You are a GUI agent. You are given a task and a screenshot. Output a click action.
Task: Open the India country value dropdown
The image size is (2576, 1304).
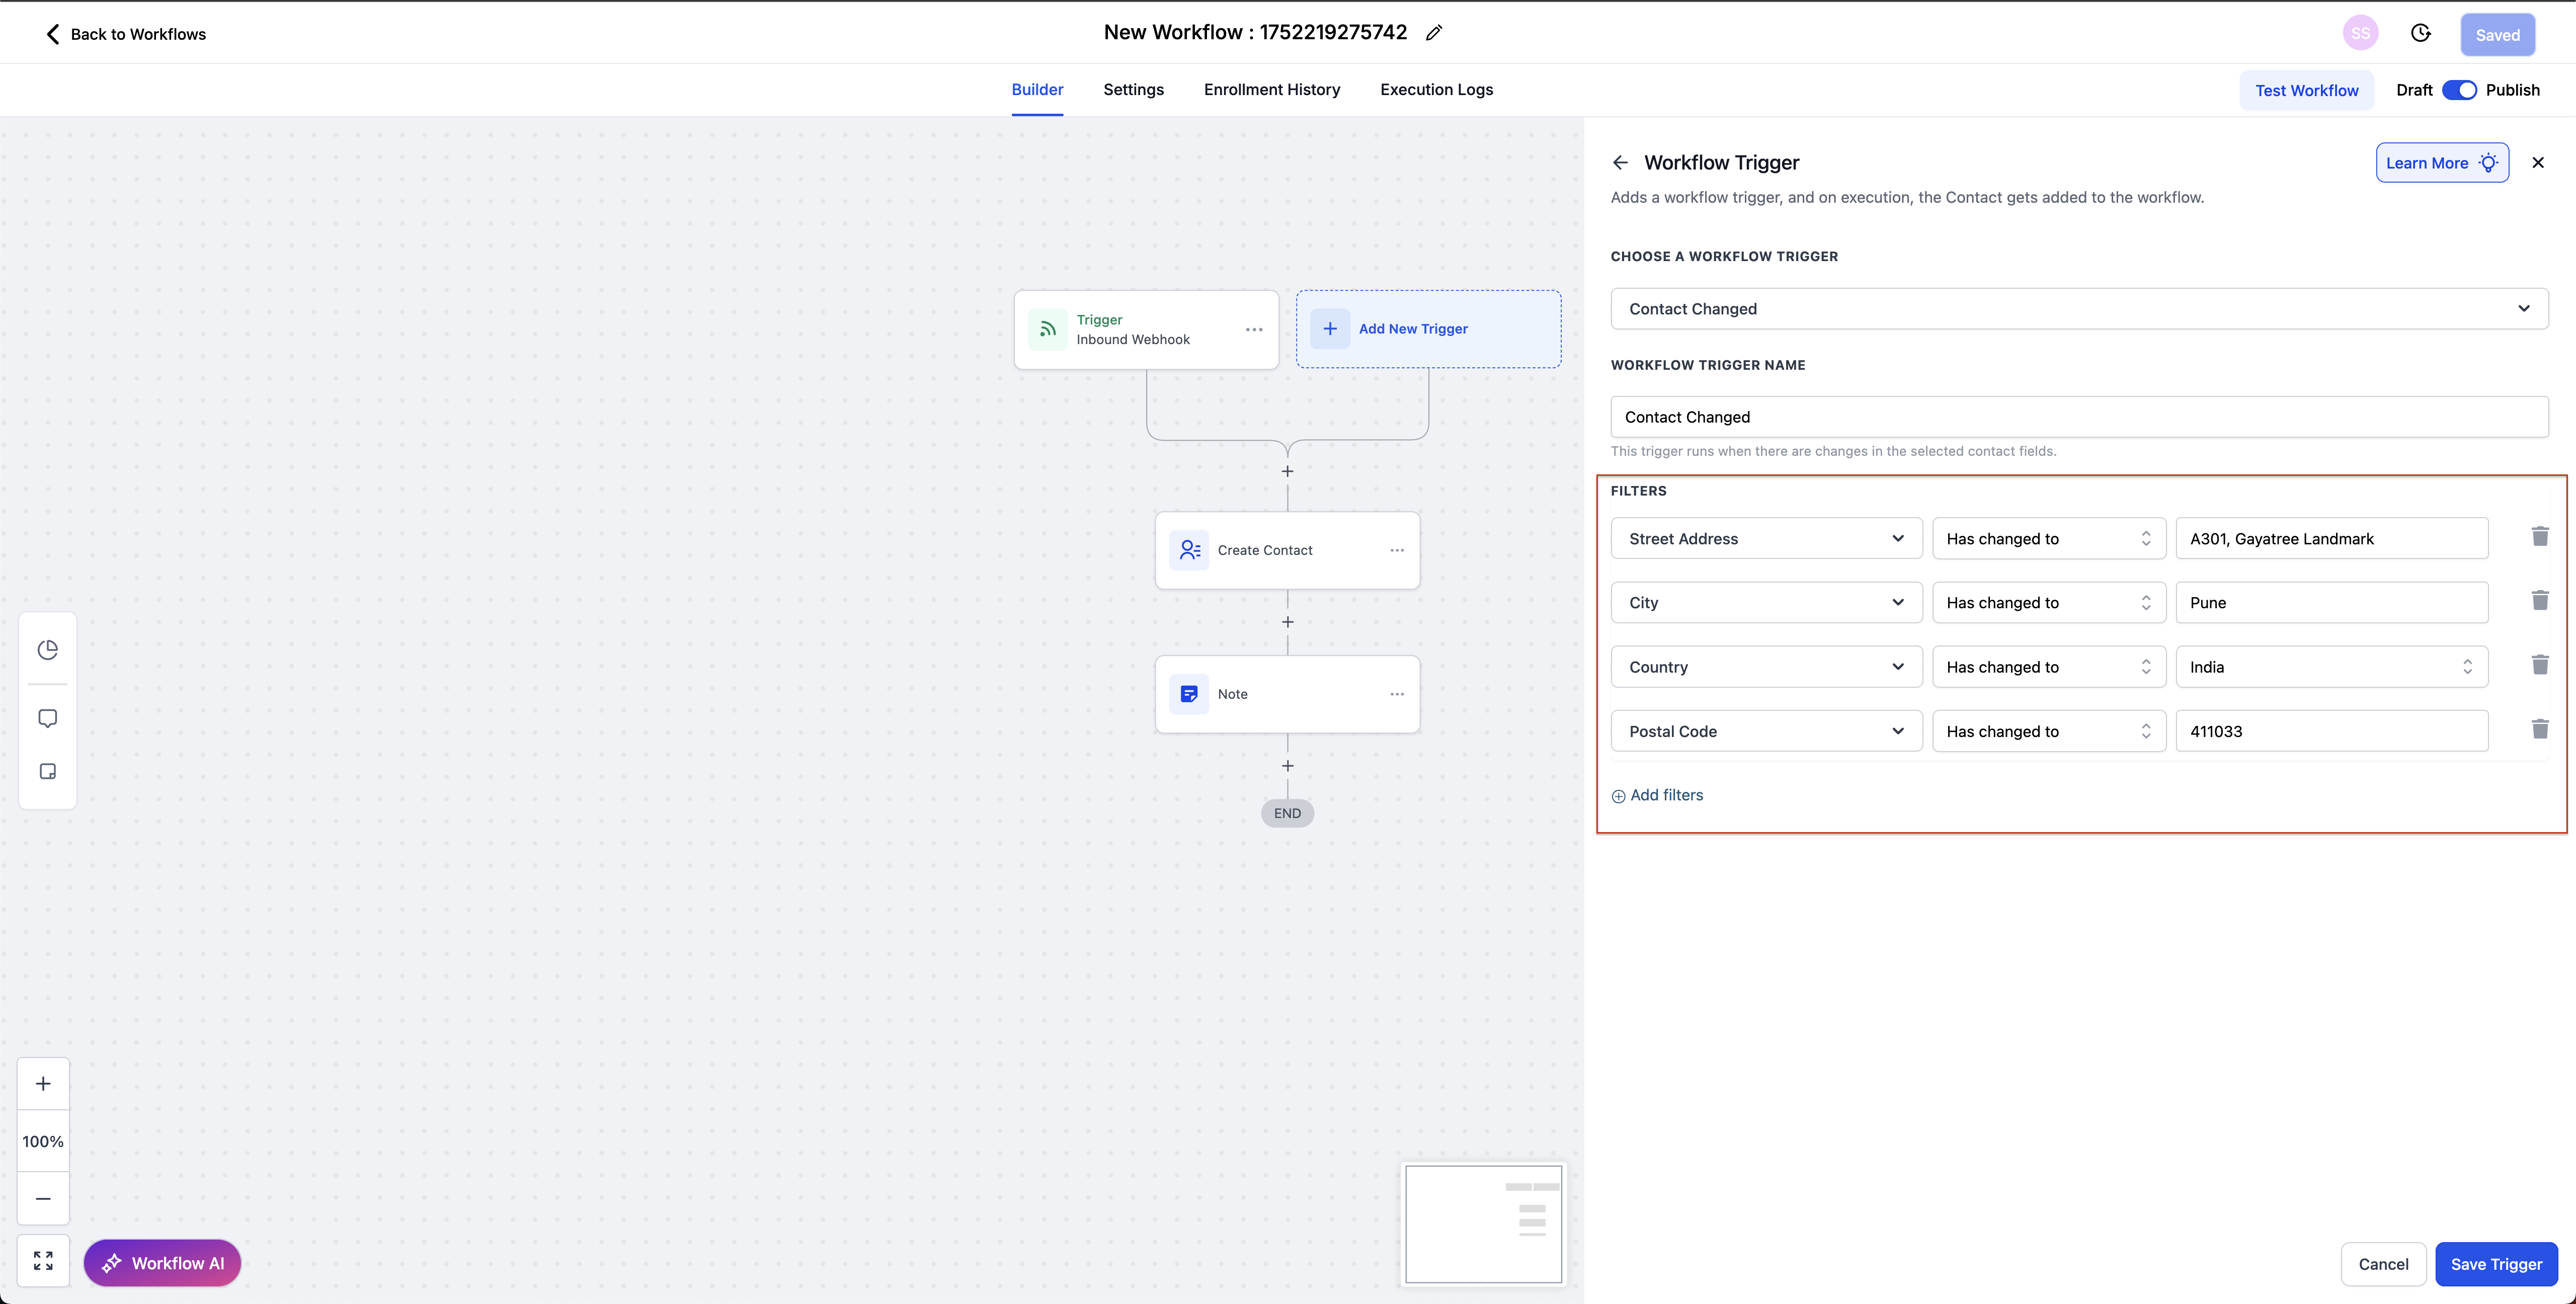pos(2332,667)
